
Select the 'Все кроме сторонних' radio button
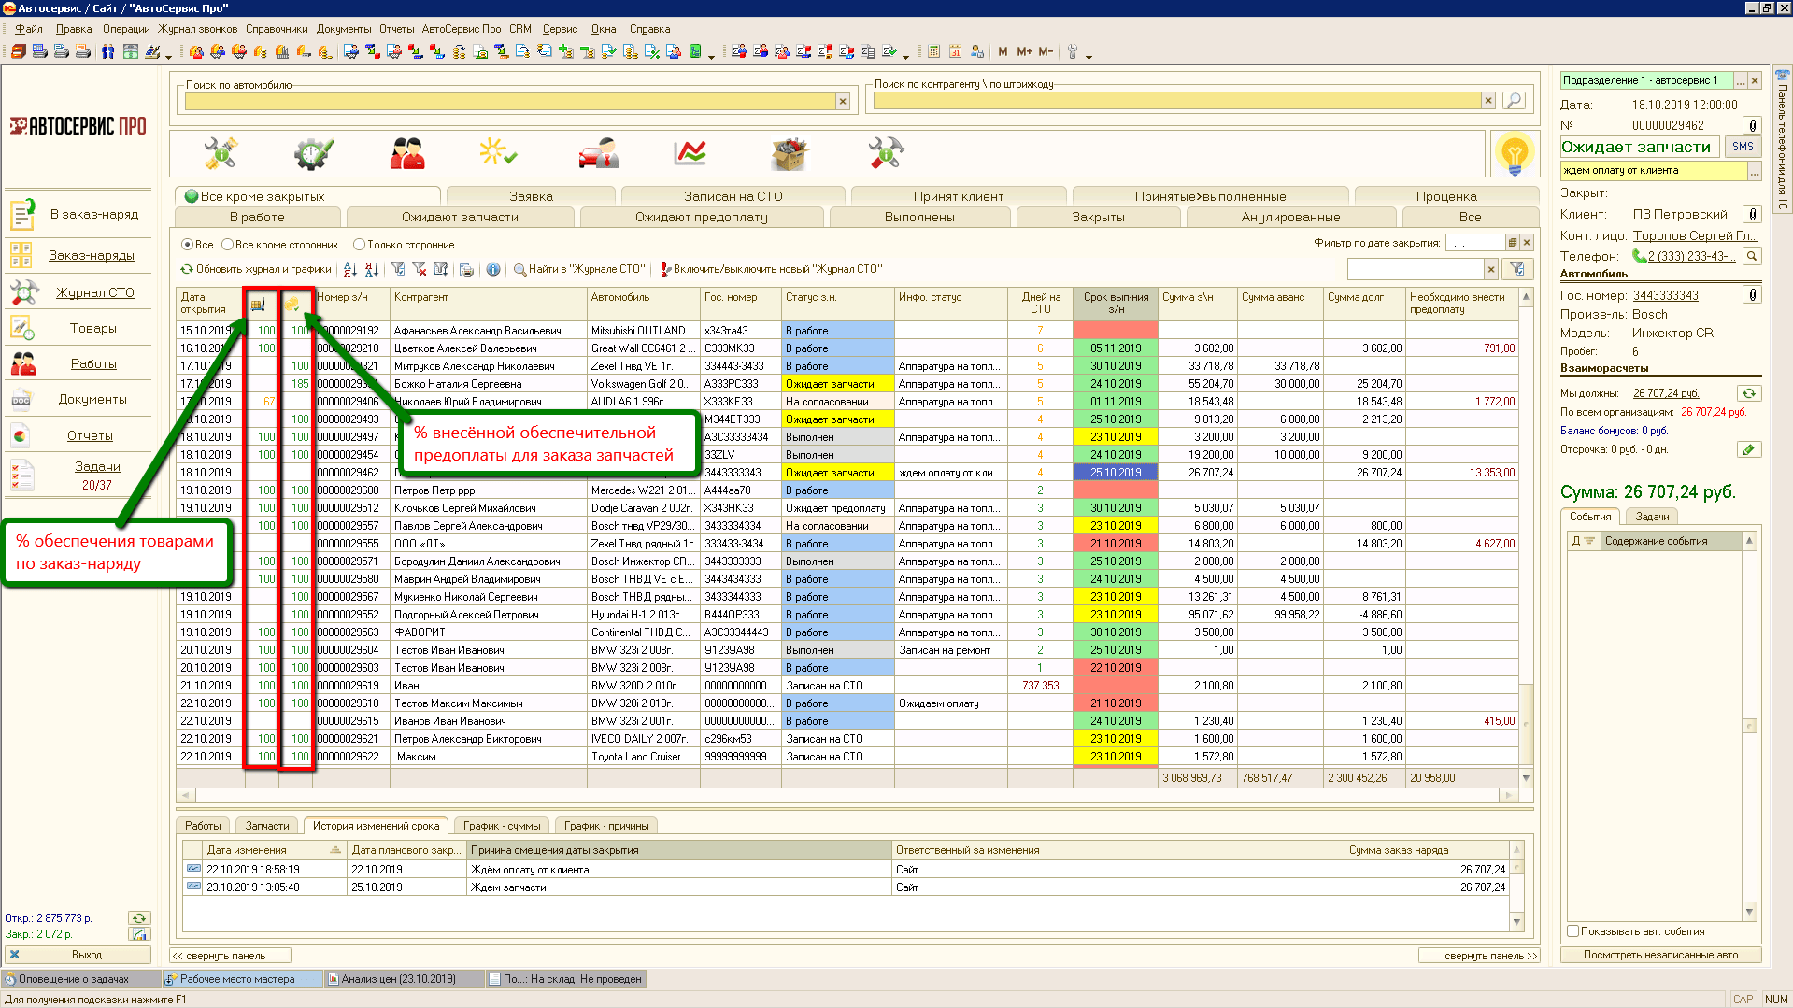227,245
